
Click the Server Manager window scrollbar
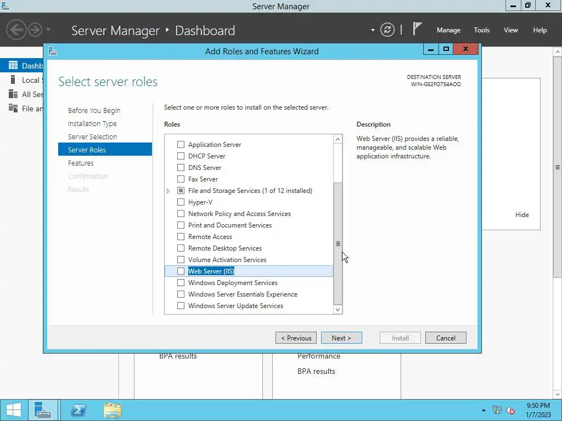tap(558, 167)
